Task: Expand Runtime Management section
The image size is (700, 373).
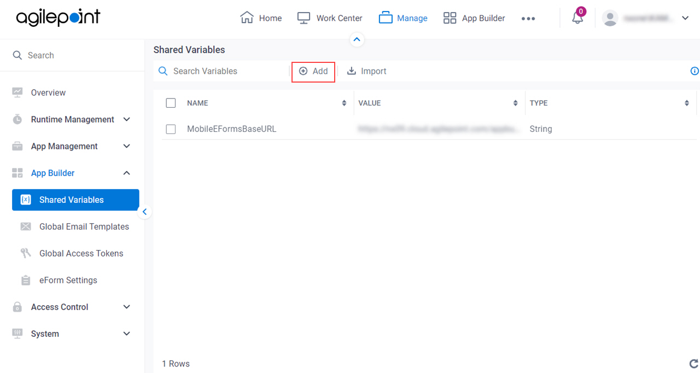Action: pos(127,119)
